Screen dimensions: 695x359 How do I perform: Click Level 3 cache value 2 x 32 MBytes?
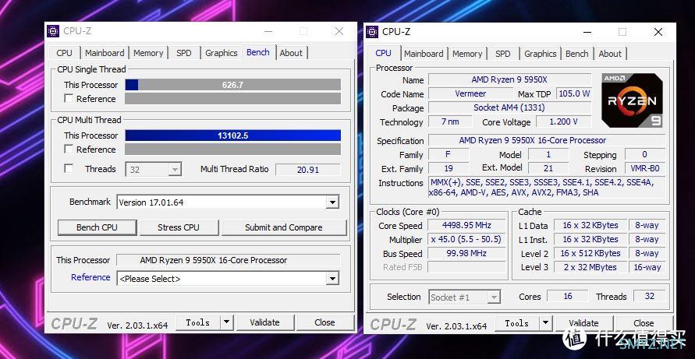pyautogui.click(x=590, y=267)
